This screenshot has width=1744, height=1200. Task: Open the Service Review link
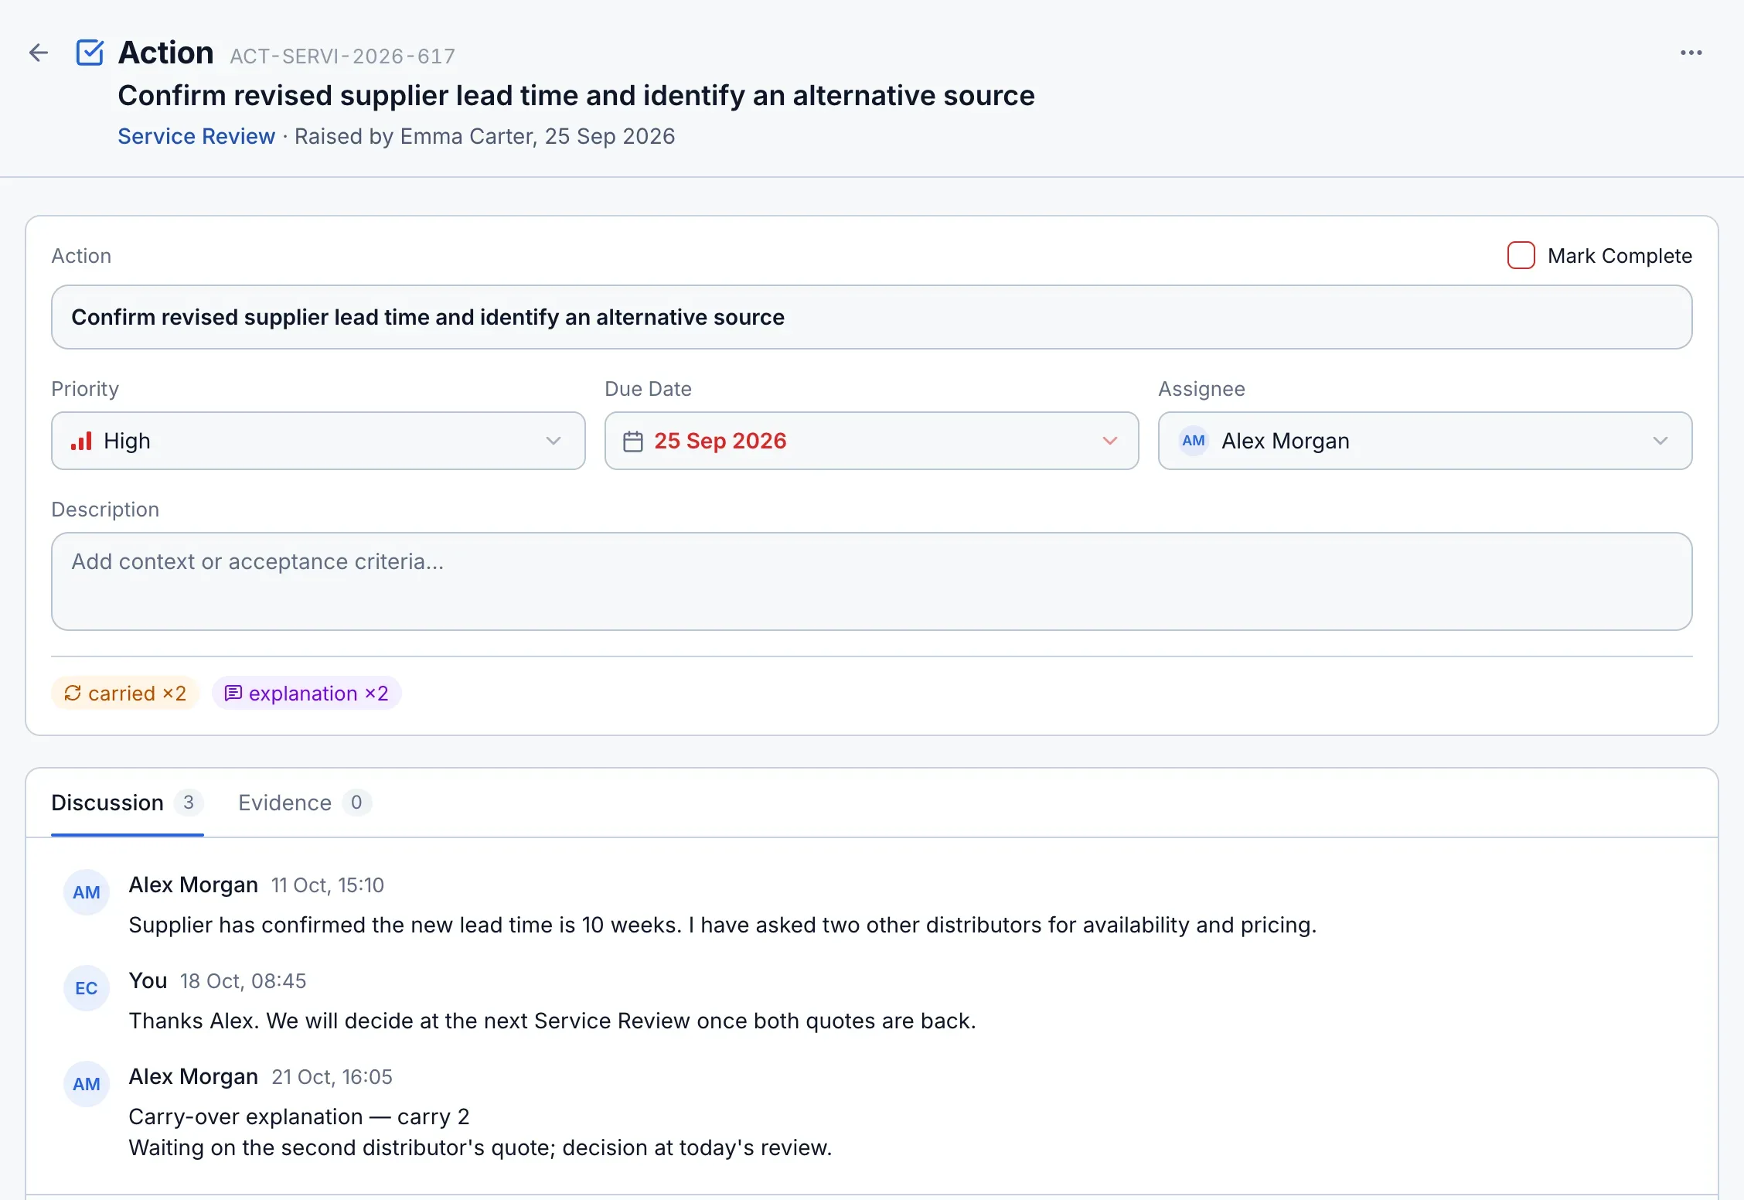click(196, 136)
